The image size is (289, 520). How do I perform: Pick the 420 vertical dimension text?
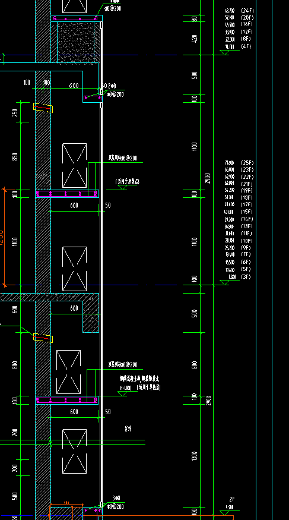(x=195, y=39)
